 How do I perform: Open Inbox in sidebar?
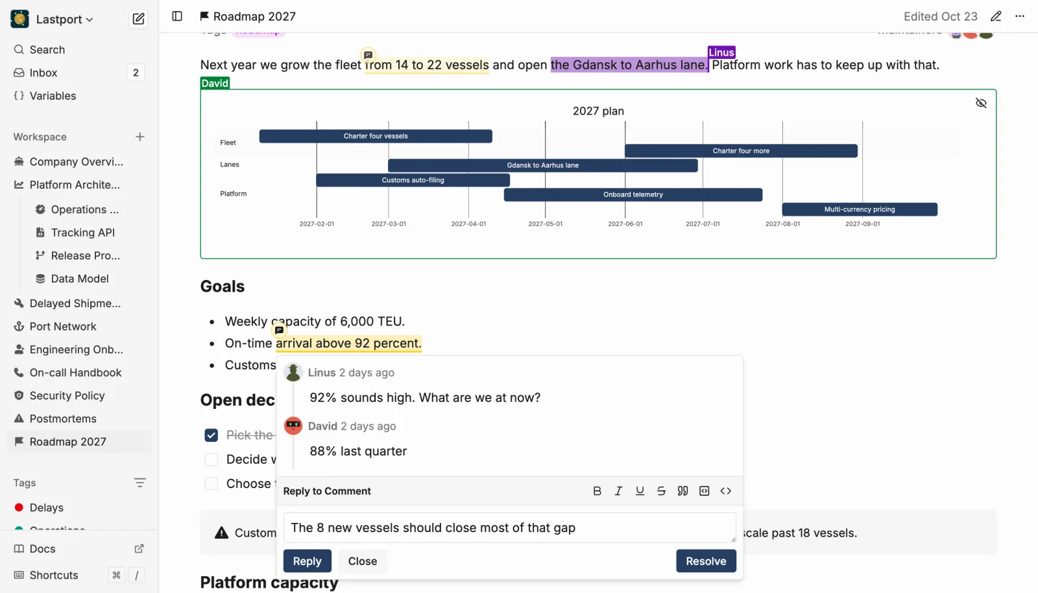79,73
